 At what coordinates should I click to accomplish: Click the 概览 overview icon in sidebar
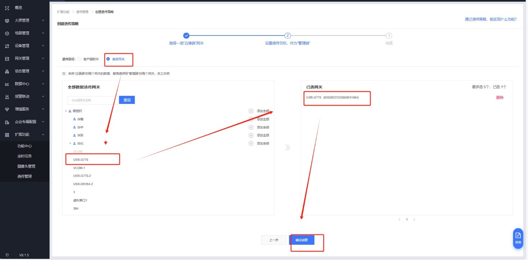click(7, 8)
